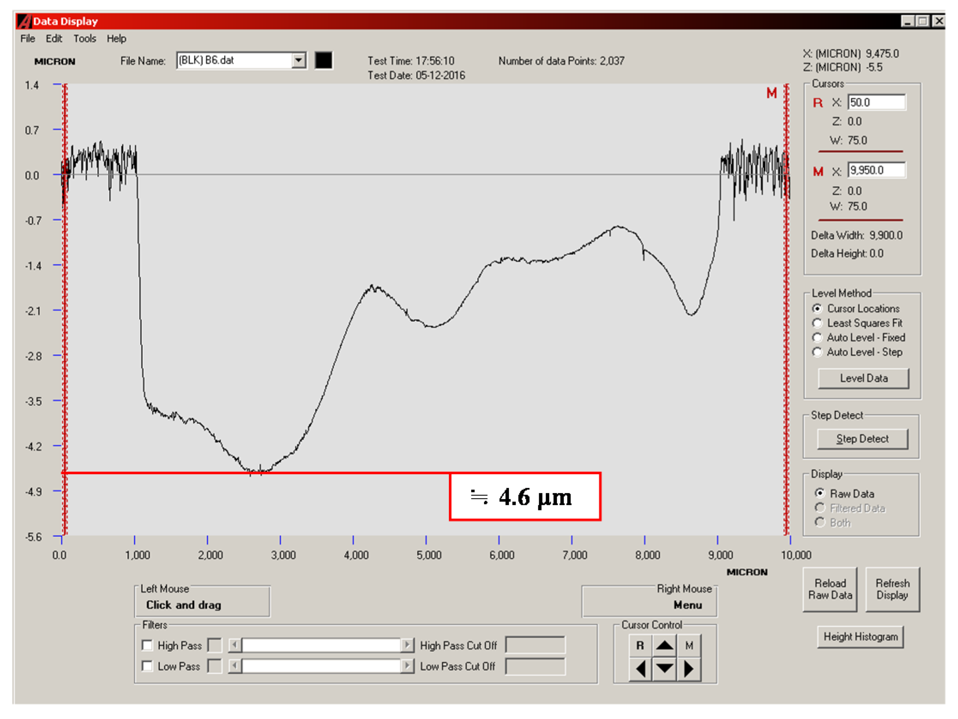This screenshot has width=958, height=719.
Task: Click the left arrow cursor control button
Action: point(640,669)
